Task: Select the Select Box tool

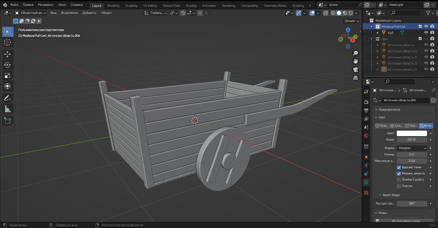Action: click(8, 32)
